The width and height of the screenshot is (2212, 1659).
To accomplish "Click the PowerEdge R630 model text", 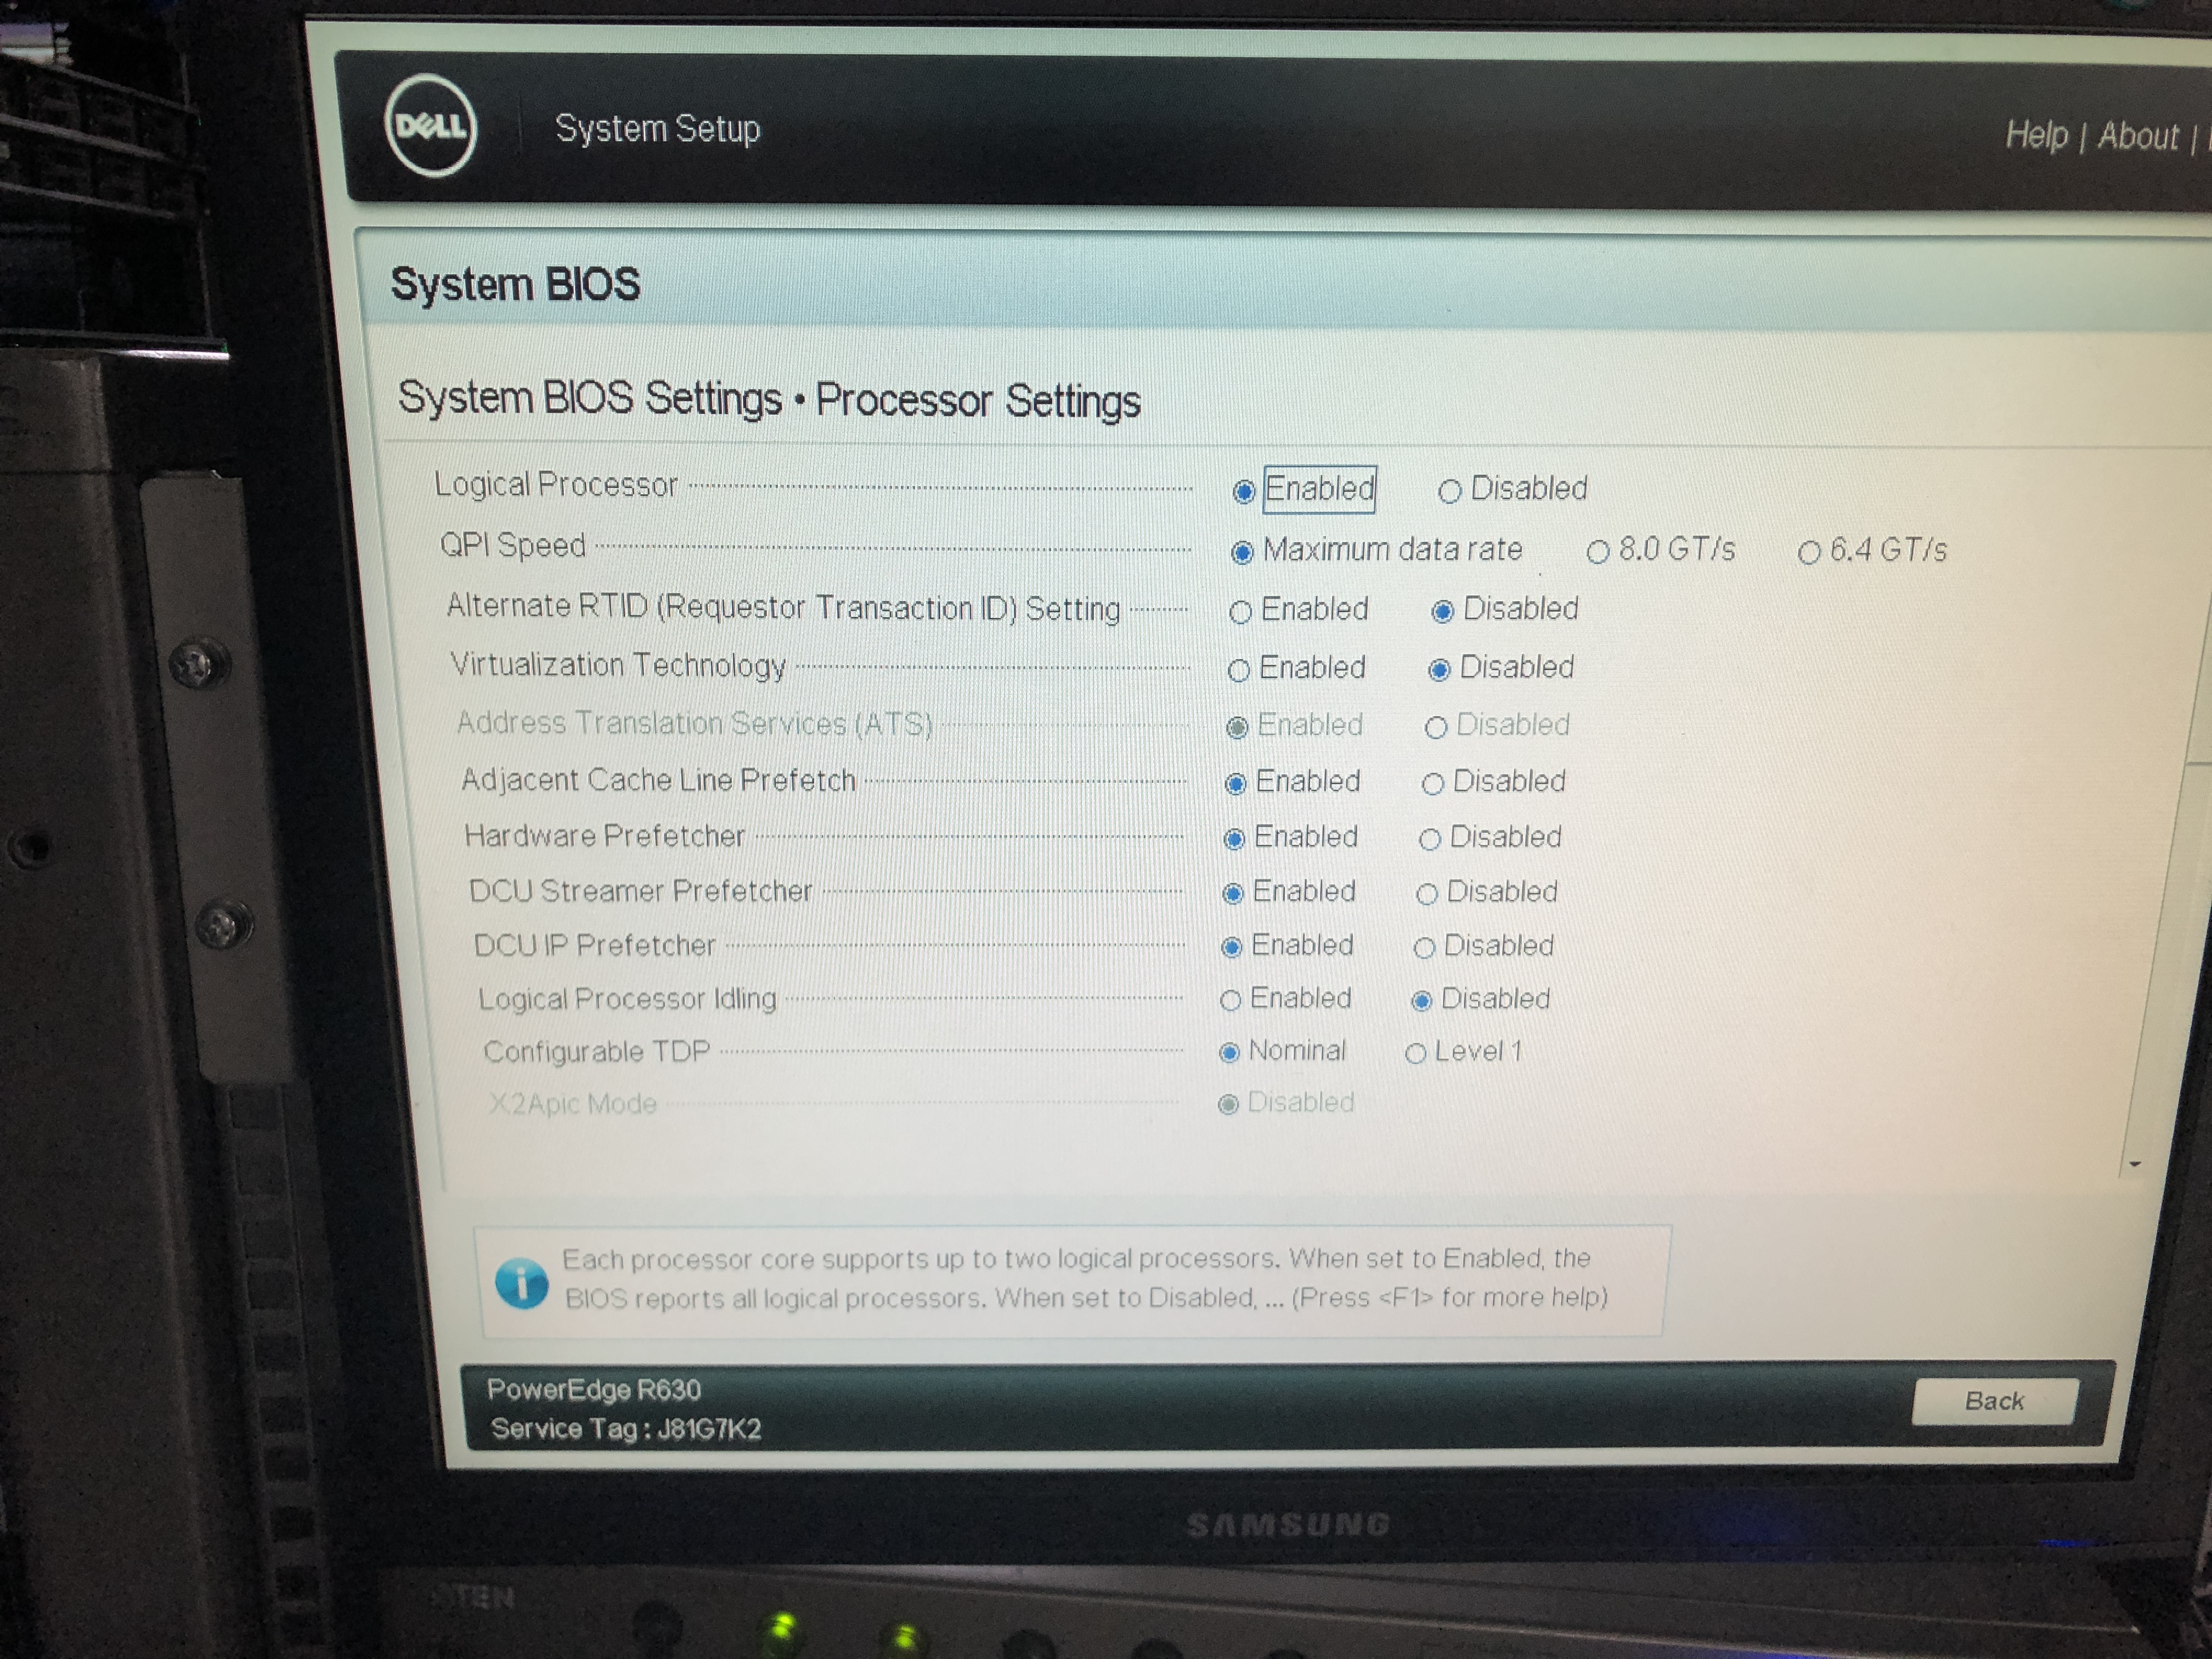I will point(593,1389).
